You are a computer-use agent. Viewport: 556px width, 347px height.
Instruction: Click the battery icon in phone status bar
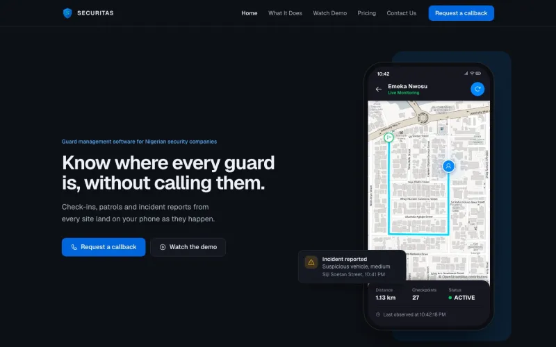pyautogui.click(x=478, y=74)
